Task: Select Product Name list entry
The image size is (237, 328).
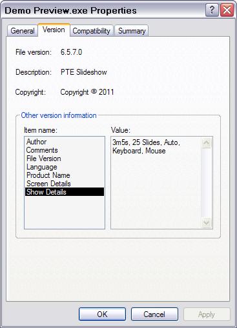Action: pos(65,175)
